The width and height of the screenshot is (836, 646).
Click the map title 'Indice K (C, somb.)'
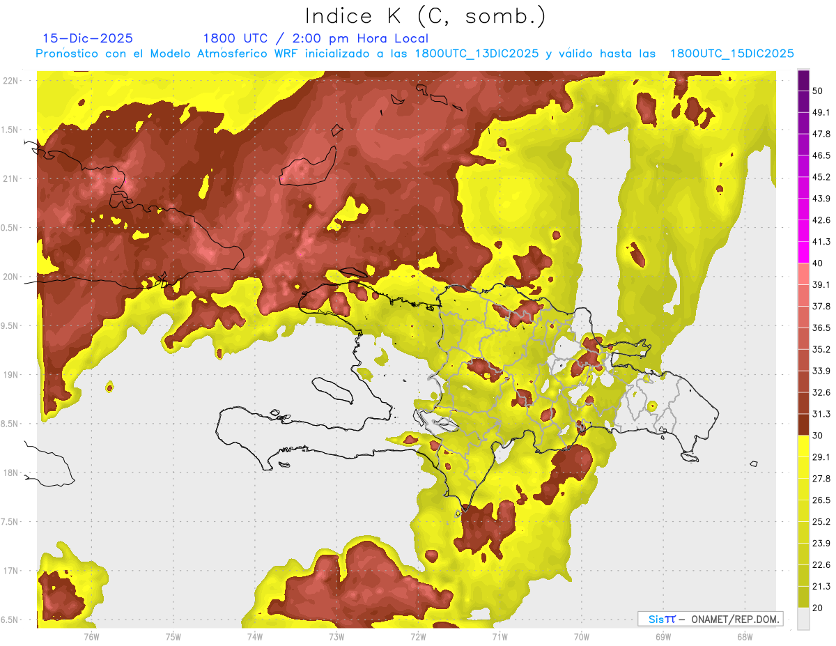(426, 16)
